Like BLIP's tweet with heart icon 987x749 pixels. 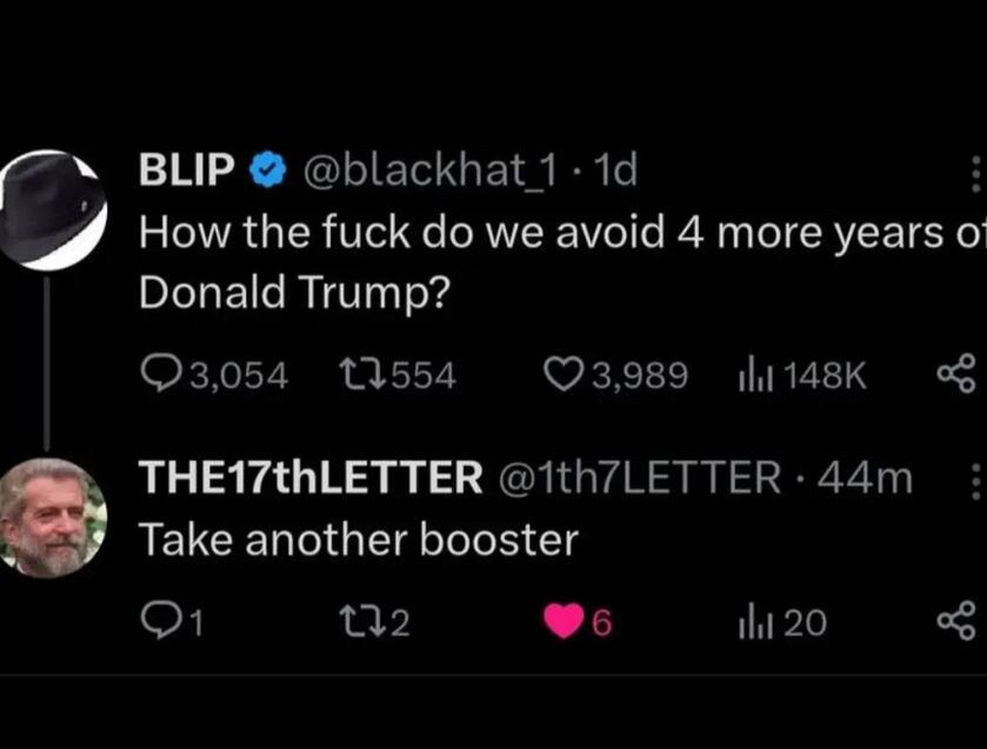click(x=562, y=374)
